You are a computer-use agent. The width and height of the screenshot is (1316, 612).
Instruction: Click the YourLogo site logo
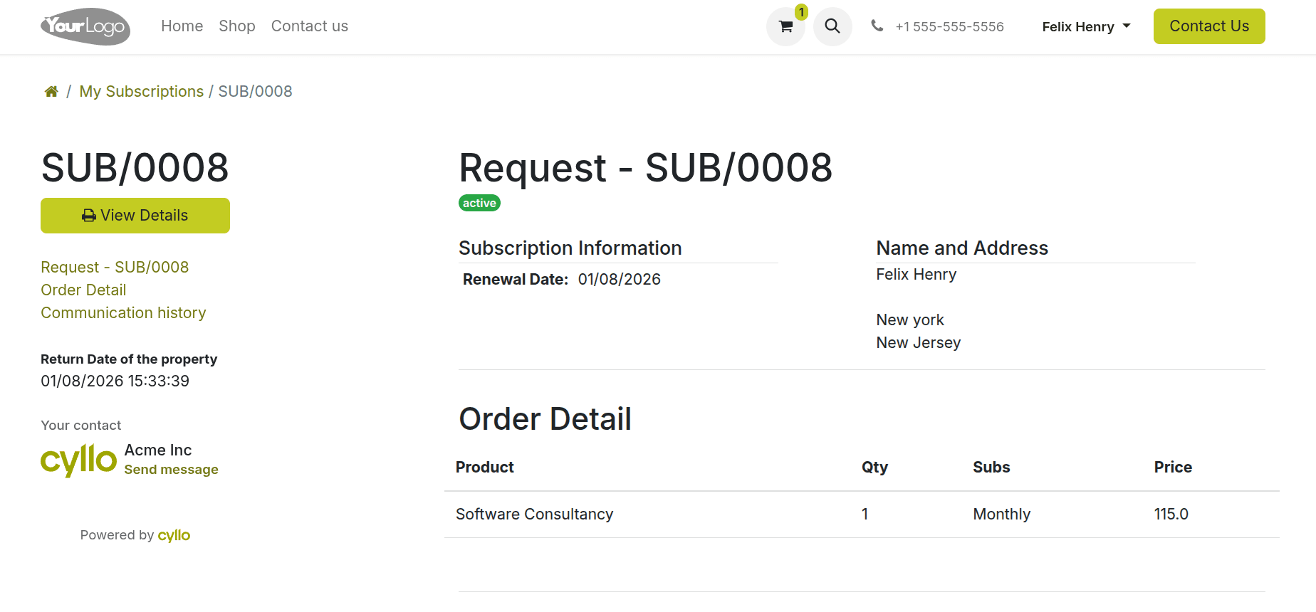(85, 26)
